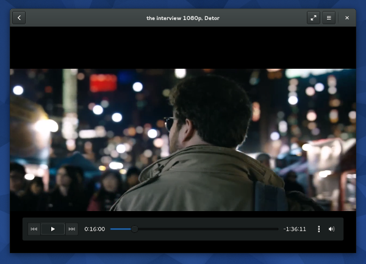Click the unplayed part of the seek bar
Screen dimensions: 366x264
[x=207, y=229]
